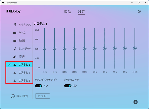Minimize the Dolby Access window
Screen dimensions: 149x109
click(132, 2)
